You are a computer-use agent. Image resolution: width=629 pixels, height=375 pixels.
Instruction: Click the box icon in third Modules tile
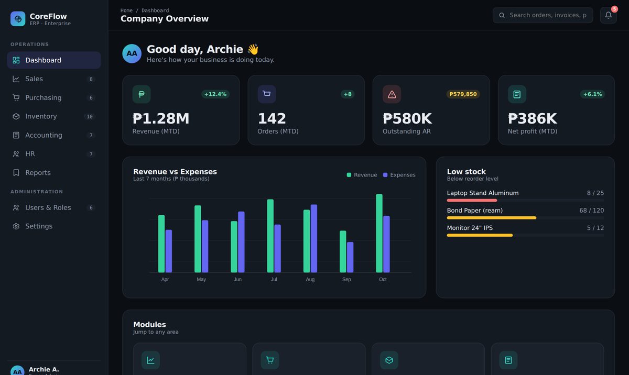pyautogui.click(x=389, y=360)
